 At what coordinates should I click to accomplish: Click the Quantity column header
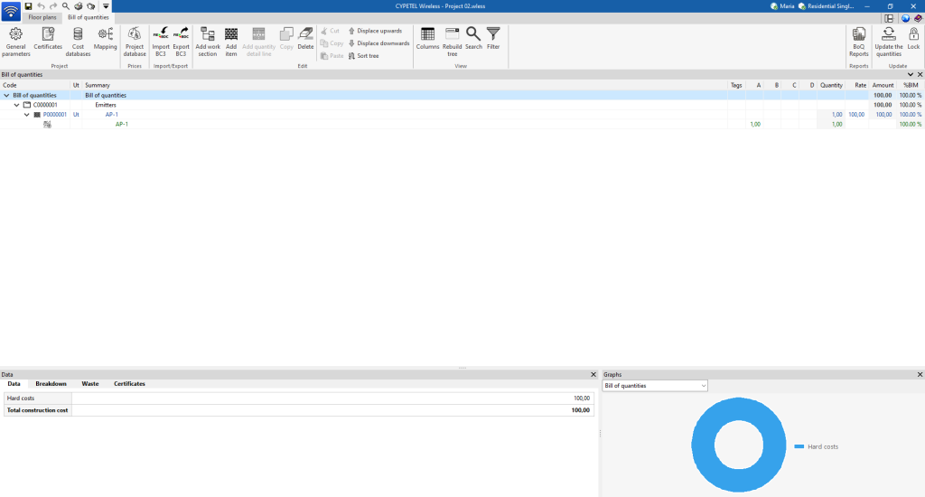pos(831,85)
